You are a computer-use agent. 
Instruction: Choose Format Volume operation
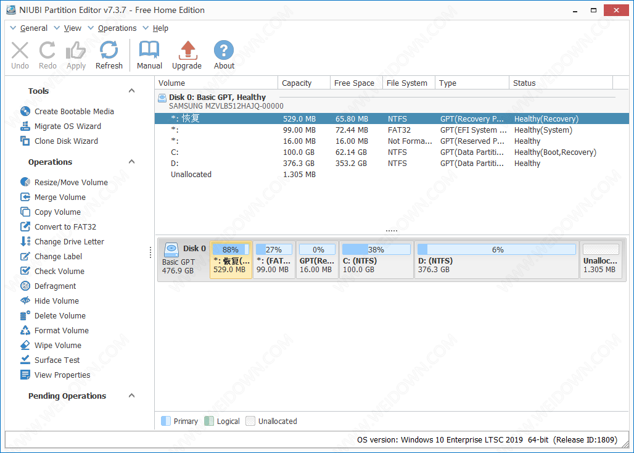pyautogui.click(x=54, y=331)
